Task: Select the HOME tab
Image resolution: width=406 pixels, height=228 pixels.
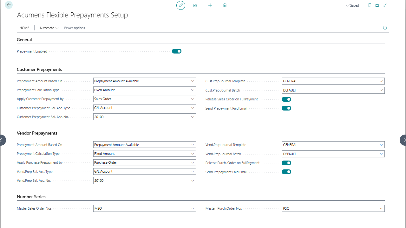Action: point(24,28)
